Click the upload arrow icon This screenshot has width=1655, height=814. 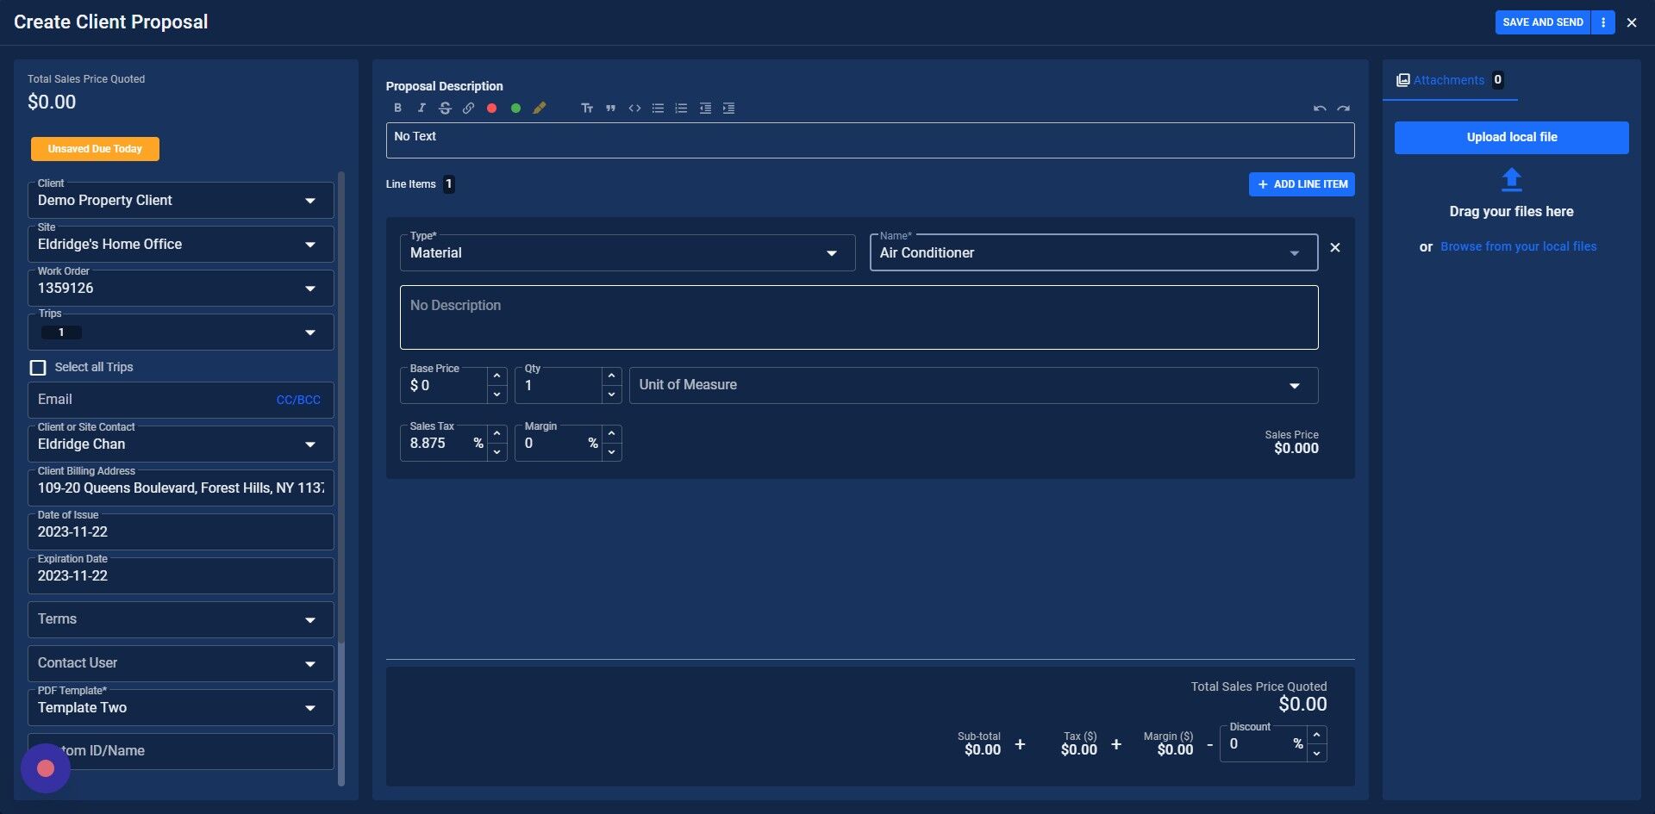point(1512,179)
